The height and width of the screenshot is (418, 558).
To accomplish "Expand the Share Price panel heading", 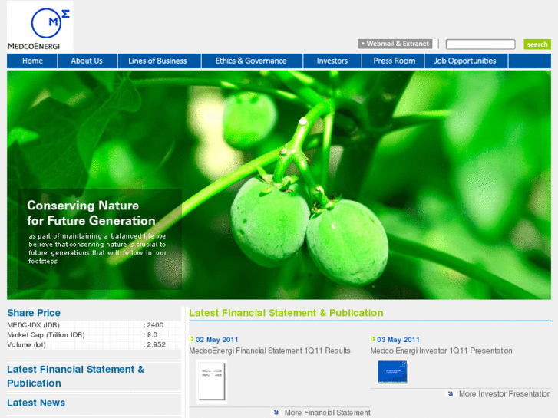I will [x=34, y=313].
